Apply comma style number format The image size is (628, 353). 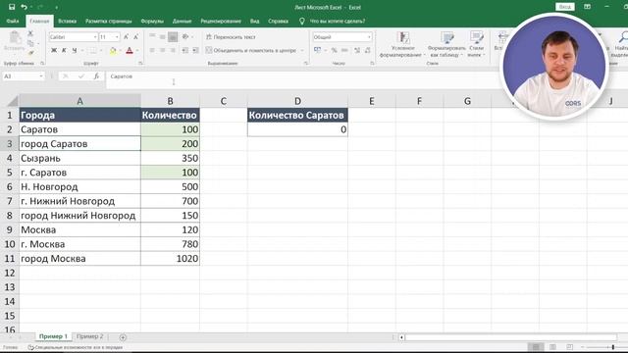(x=344, y=50)
